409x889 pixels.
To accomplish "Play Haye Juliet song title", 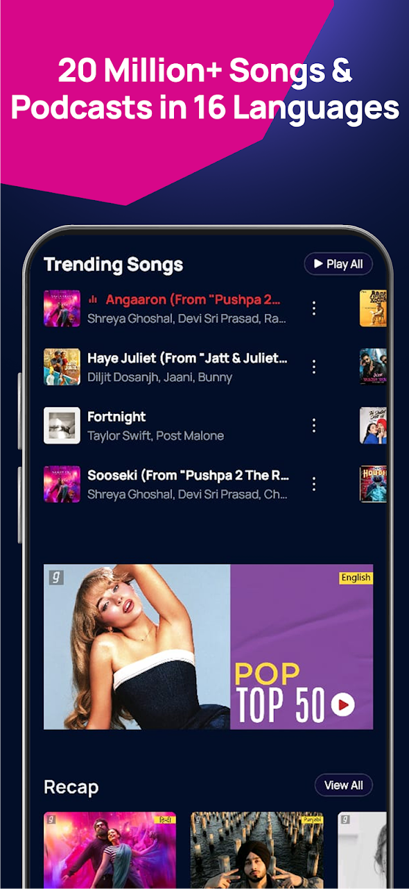I will (x=187, y=358).
